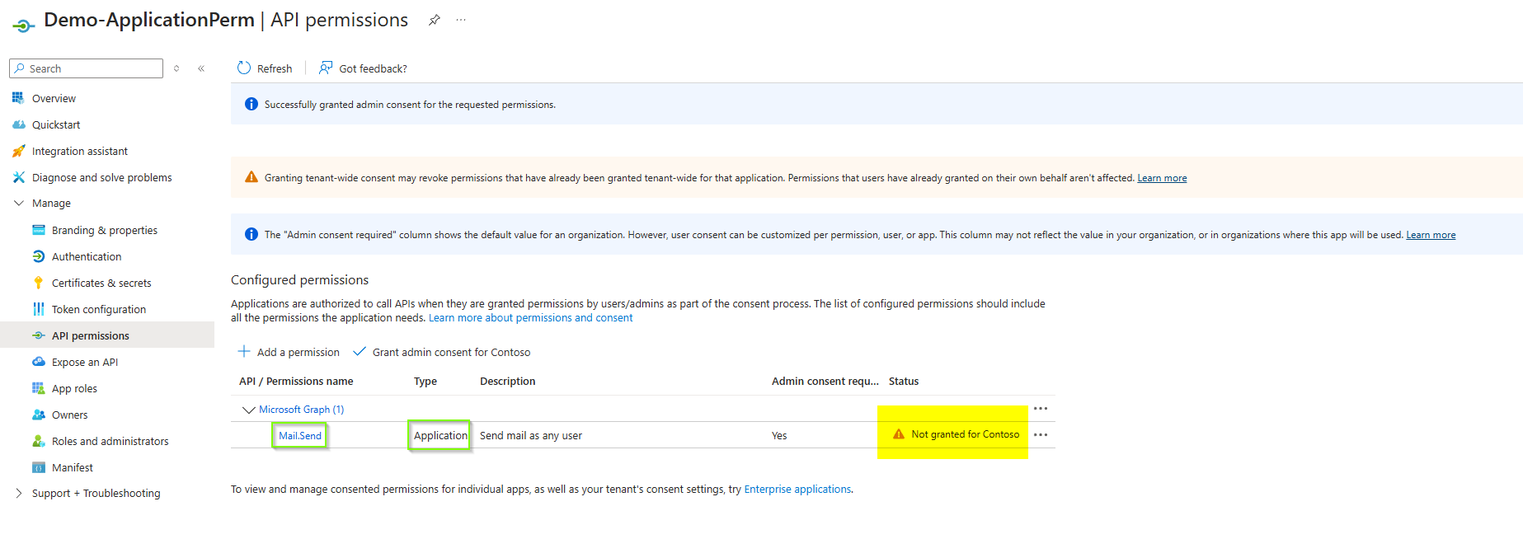Click the Expose an API cloud icon
This screenshot has width=1523, height=553.
click(39, 362)
